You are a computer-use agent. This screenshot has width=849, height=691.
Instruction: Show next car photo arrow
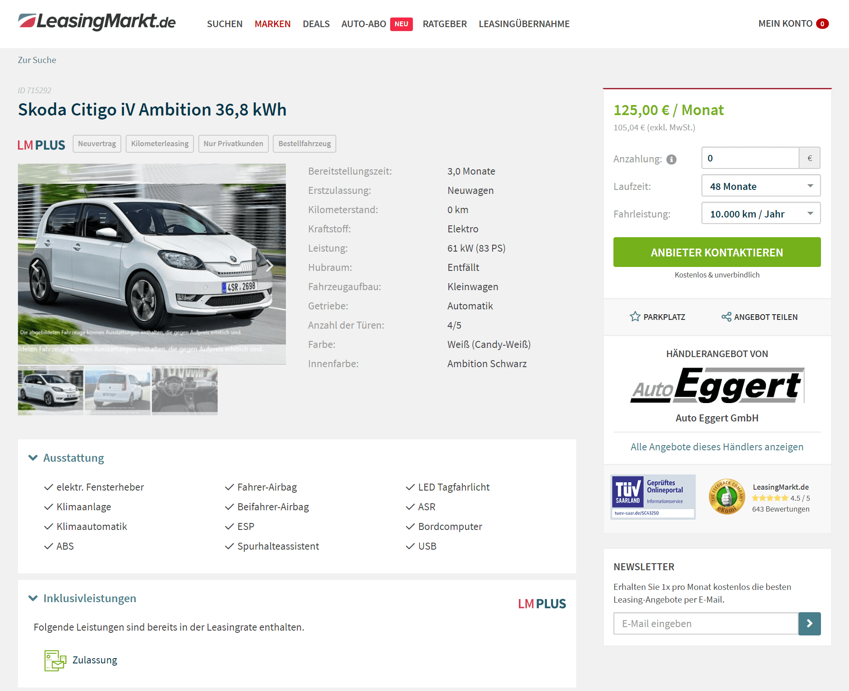pyautogui.click(x=269, y=265)
